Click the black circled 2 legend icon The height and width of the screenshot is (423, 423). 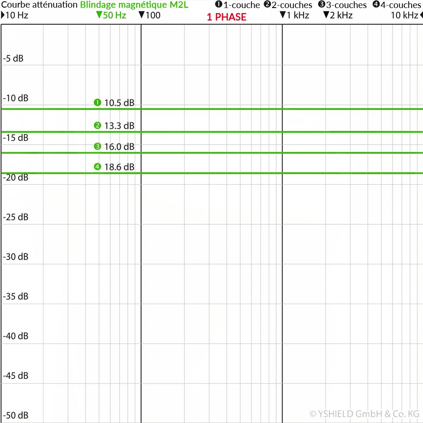point(267,4)
